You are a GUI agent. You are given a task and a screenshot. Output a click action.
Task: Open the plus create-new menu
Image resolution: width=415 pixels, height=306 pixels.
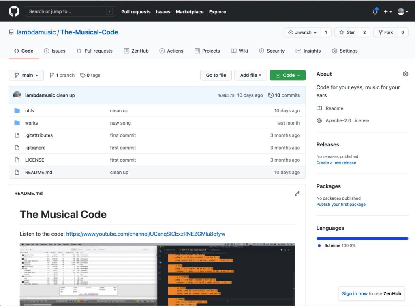[x=388, y=12]
